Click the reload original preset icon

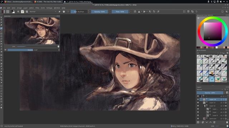(x=68, y=12)
